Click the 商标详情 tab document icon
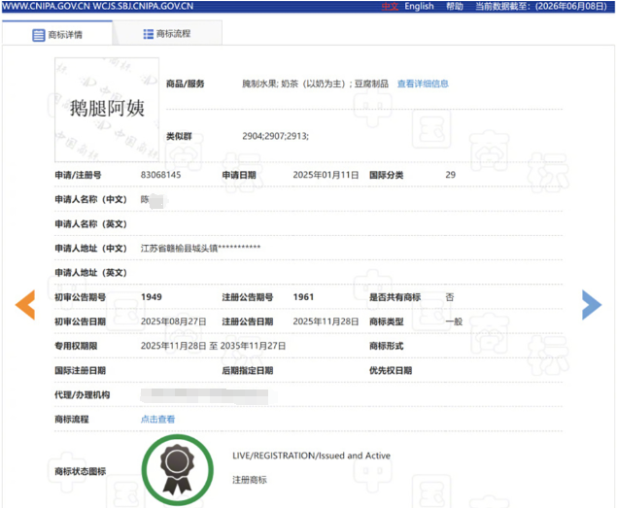 pyautogui.click(x=39, y=35)
